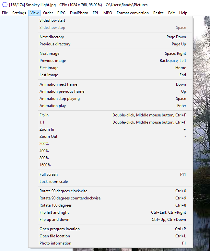This screenshot has height=251, width=210.
Task: Choose Fit-in view option
Action: click(x=111, y=115)
